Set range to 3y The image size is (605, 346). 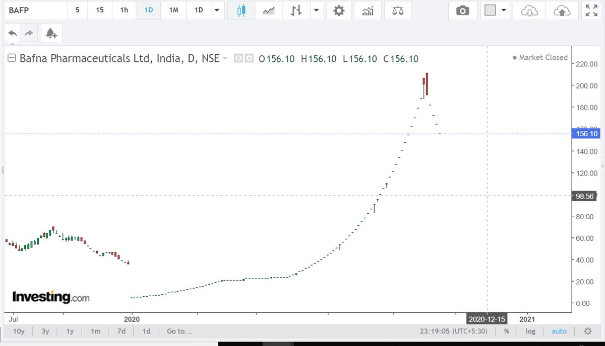click(x=45, y=331)
